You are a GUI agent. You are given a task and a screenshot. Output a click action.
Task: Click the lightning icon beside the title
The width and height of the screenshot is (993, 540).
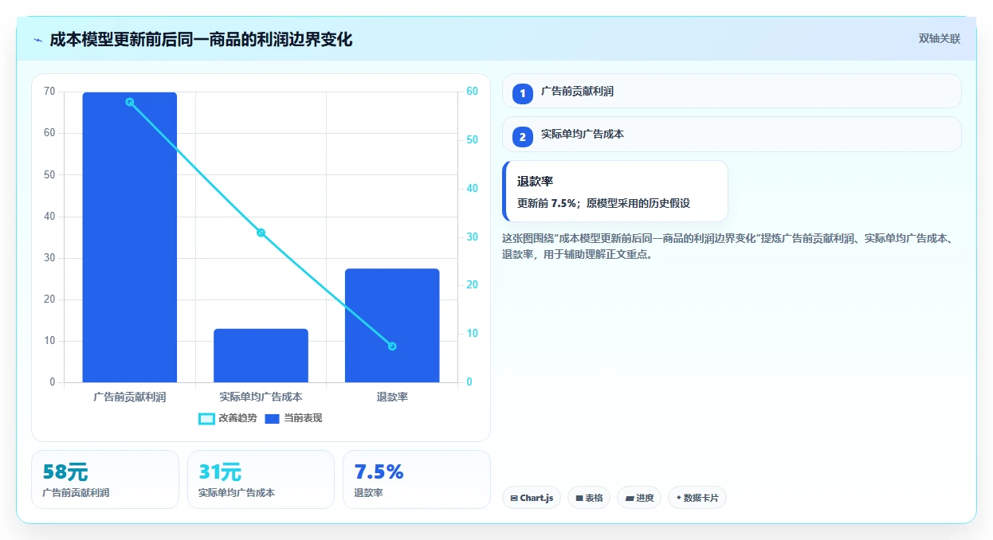tap(38, 39)
